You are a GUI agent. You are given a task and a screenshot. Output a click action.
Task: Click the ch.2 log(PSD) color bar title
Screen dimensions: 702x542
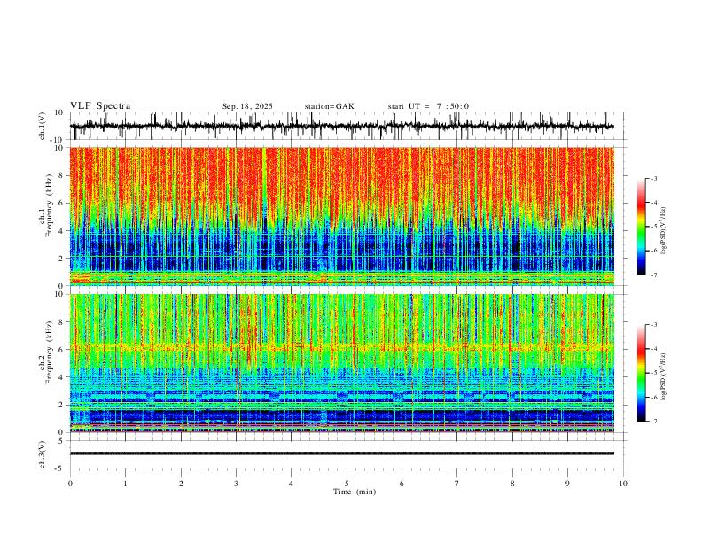tap(663, 376)
